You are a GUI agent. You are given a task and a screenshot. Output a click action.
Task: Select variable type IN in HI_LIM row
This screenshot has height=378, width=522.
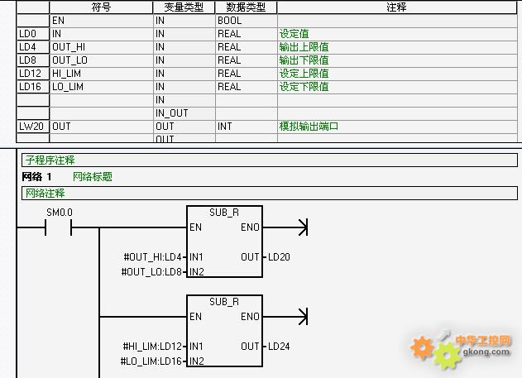click(x=184, y=74)
